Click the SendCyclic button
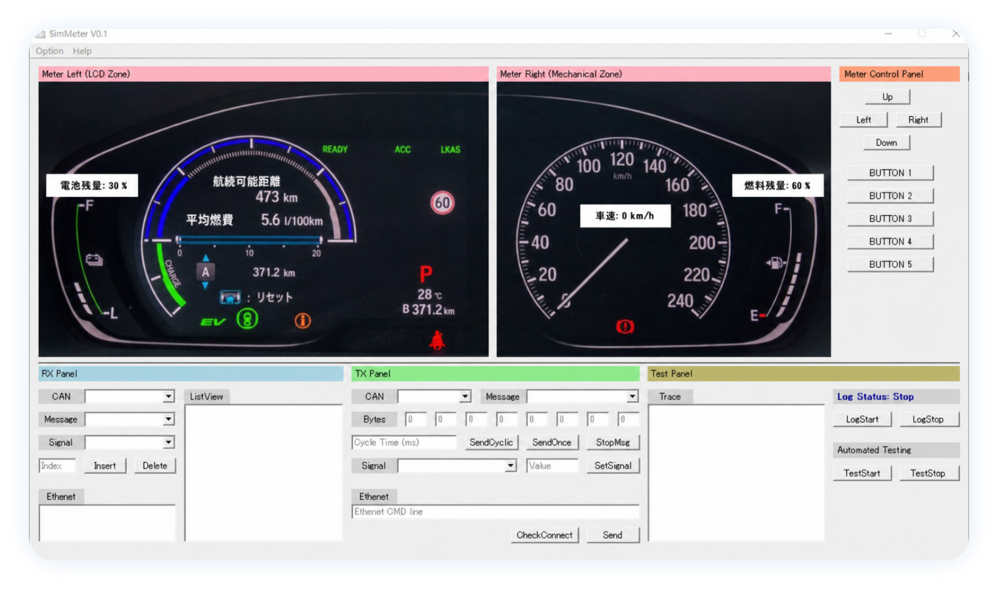Image resolution: width=998 pixels, height=589 pixels. tap(491, 442)
